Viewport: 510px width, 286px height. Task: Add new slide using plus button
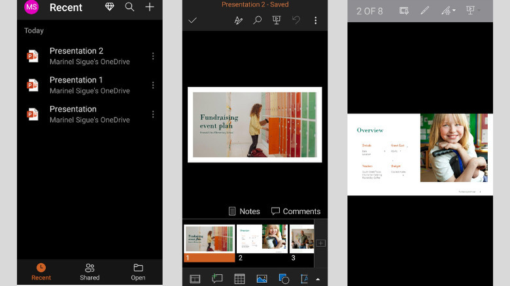click(320, 243)
